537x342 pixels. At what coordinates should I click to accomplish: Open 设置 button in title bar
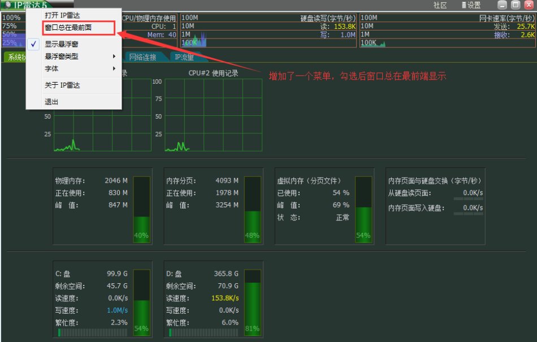pyautogui.click(x=474, y=5)
